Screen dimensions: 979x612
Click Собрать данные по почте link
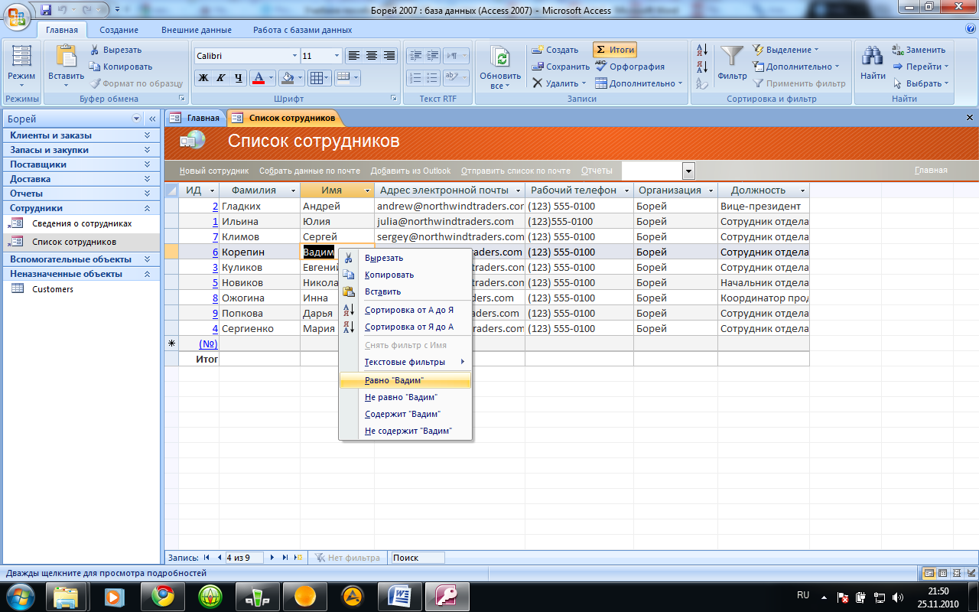point(310,171)
